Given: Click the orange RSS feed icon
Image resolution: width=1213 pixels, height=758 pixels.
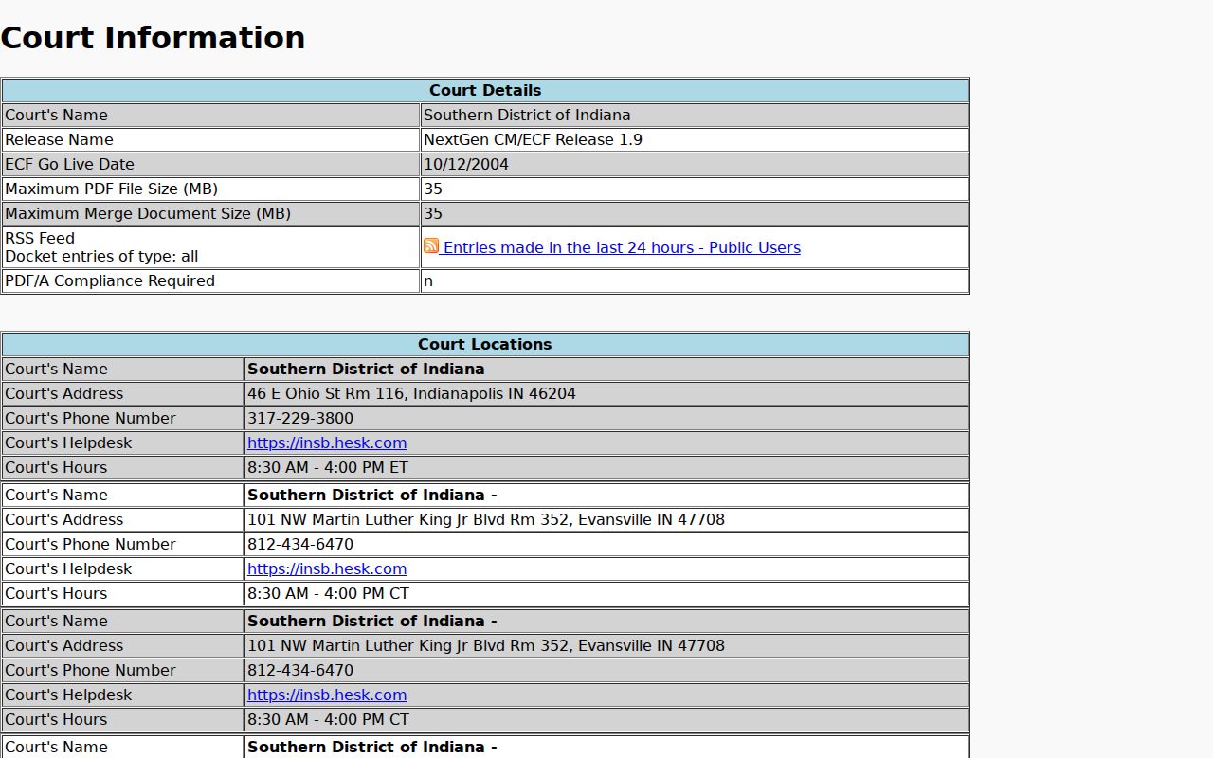Looking at the screenshot, I should coord(431,246).
